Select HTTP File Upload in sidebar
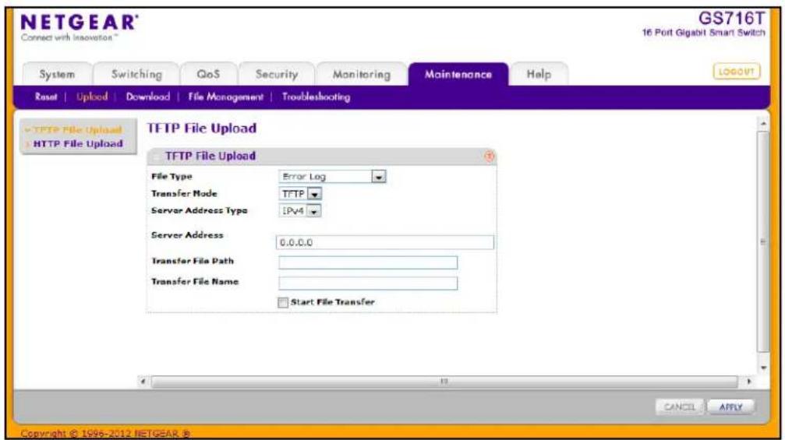 [x=78, y=144]
